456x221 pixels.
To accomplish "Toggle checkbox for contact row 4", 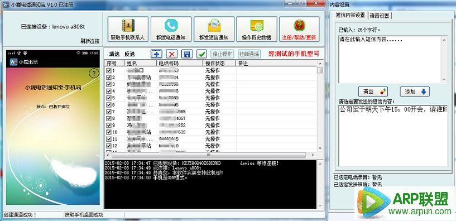I will 109,91.
